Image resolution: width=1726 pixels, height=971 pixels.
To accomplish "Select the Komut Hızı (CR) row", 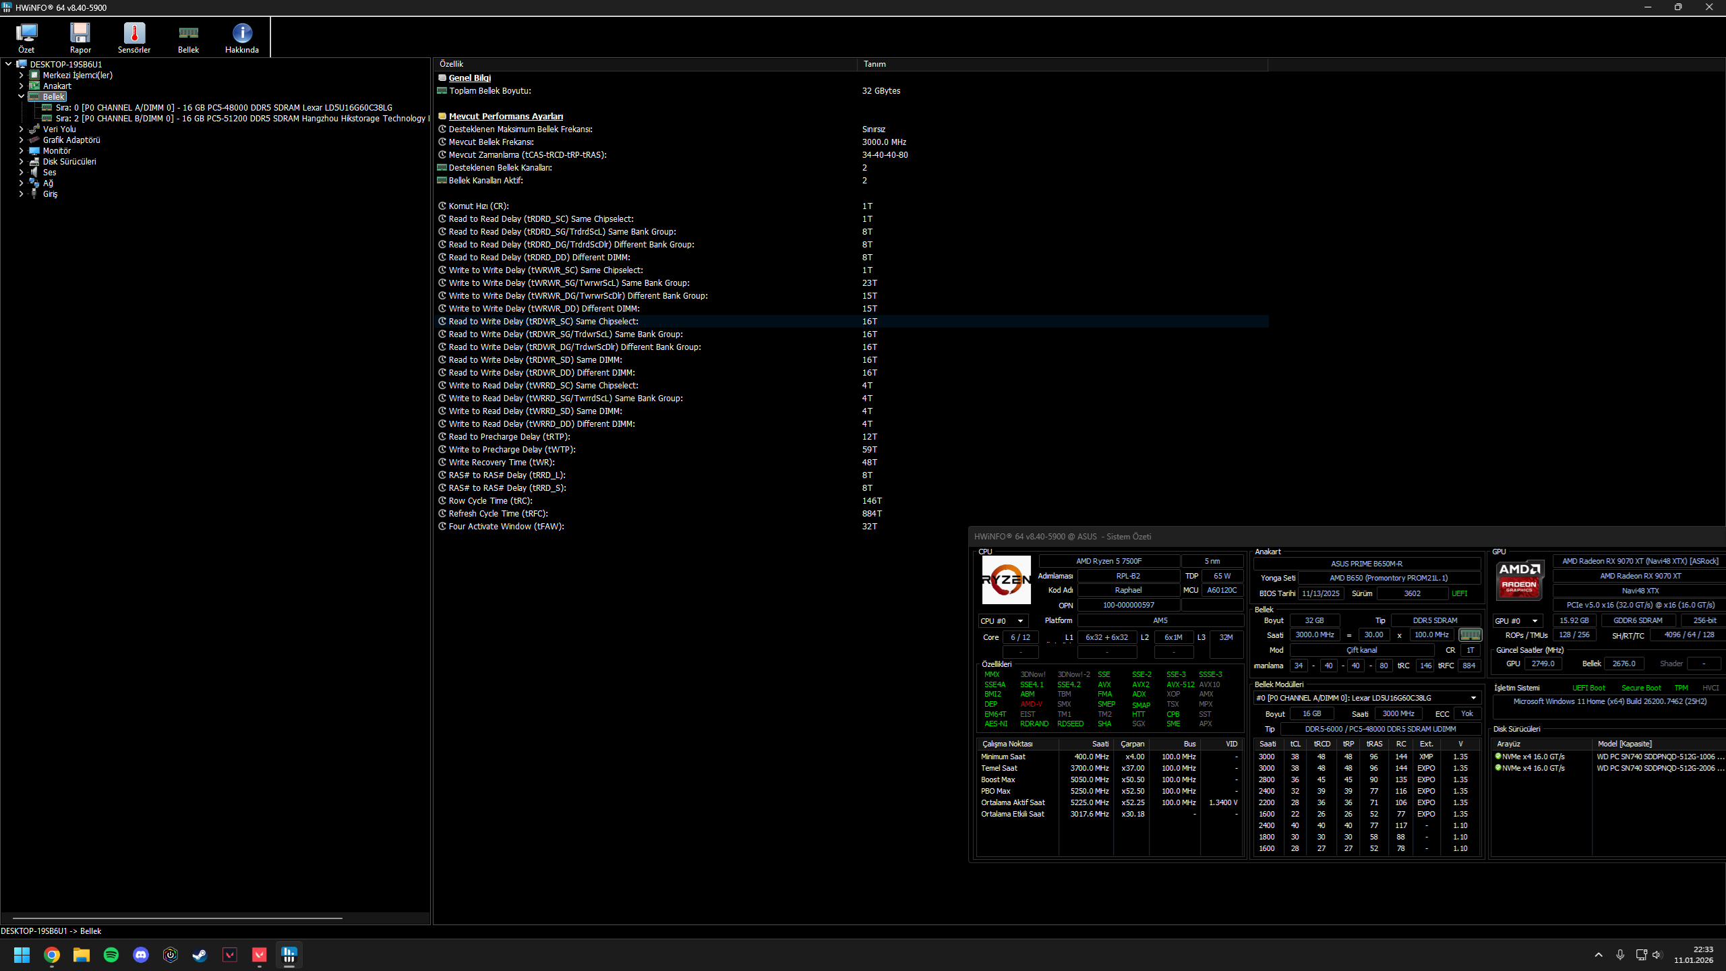I will [x=851, y=206].
